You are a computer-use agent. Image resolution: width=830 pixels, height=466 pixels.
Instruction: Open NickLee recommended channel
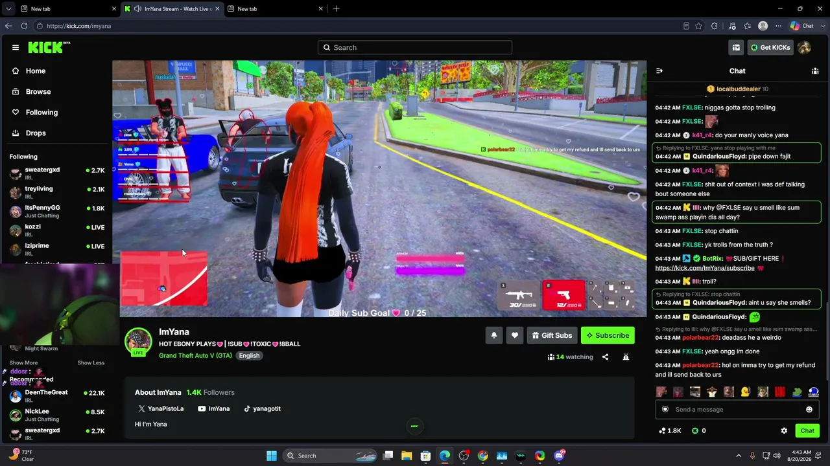click(56, 415)
